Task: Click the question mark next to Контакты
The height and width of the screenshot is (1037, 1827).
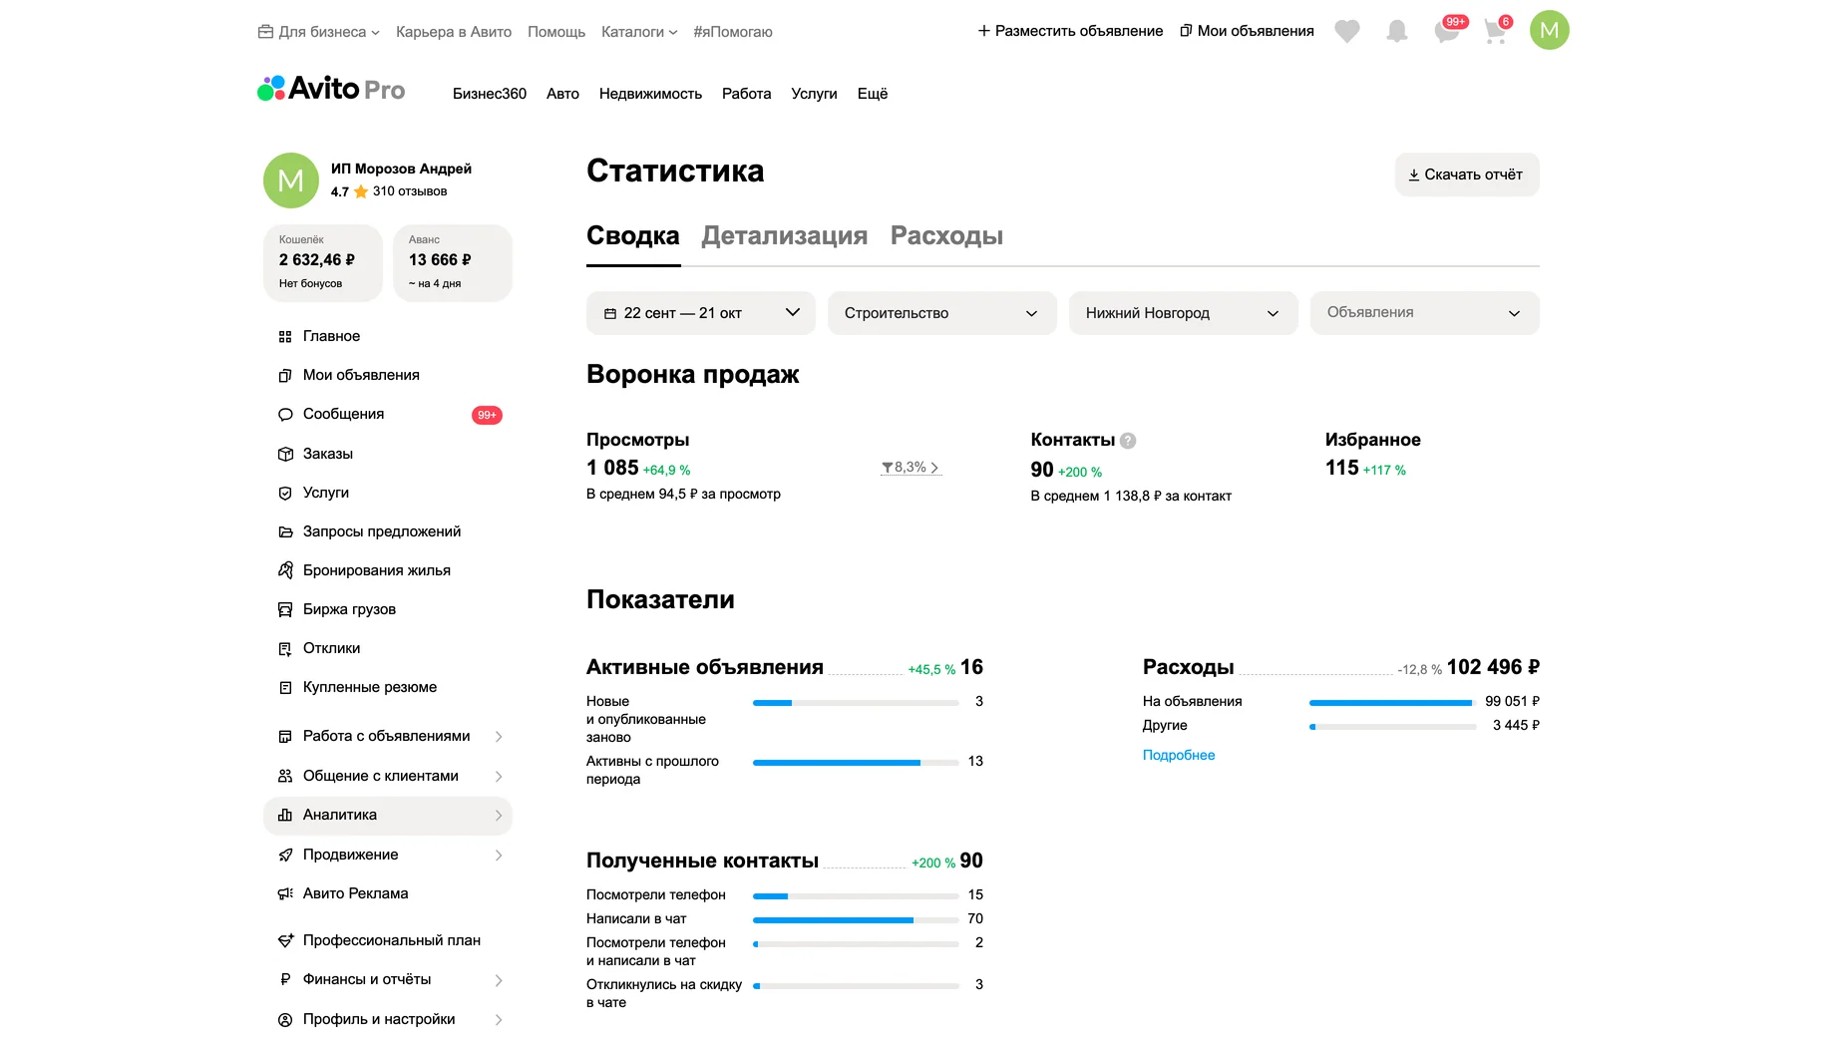Action: (x=1128, y=441)
